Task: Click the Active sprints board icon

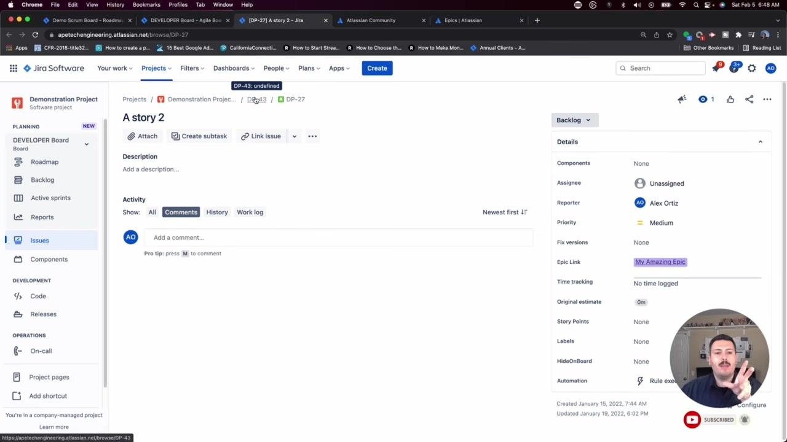Action: click(18, 198)
